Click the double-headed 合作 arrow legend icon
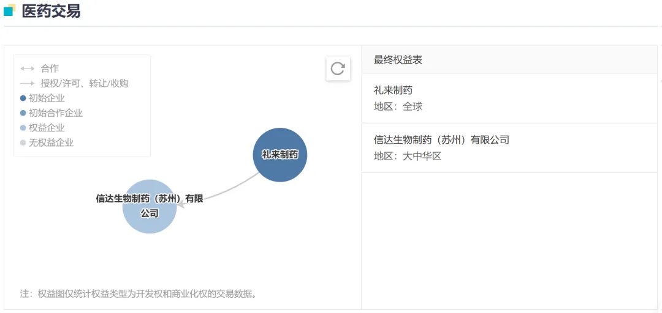Screen dimensions: 662x313 click(x=27, y=69)
